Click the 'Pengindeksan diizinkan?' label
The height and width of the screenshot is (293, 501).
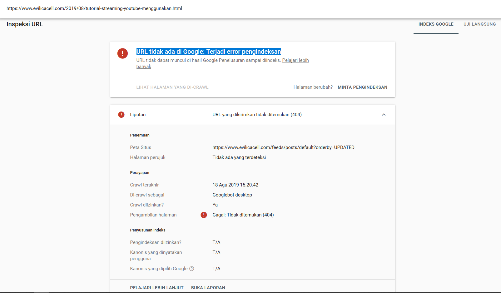point(156,242)
